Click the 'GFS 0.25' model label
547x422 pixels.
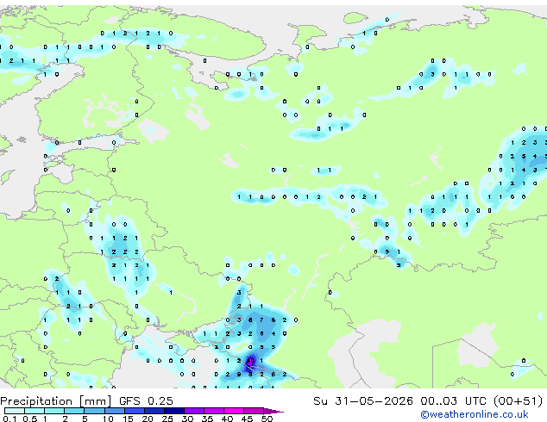[146, 401]
